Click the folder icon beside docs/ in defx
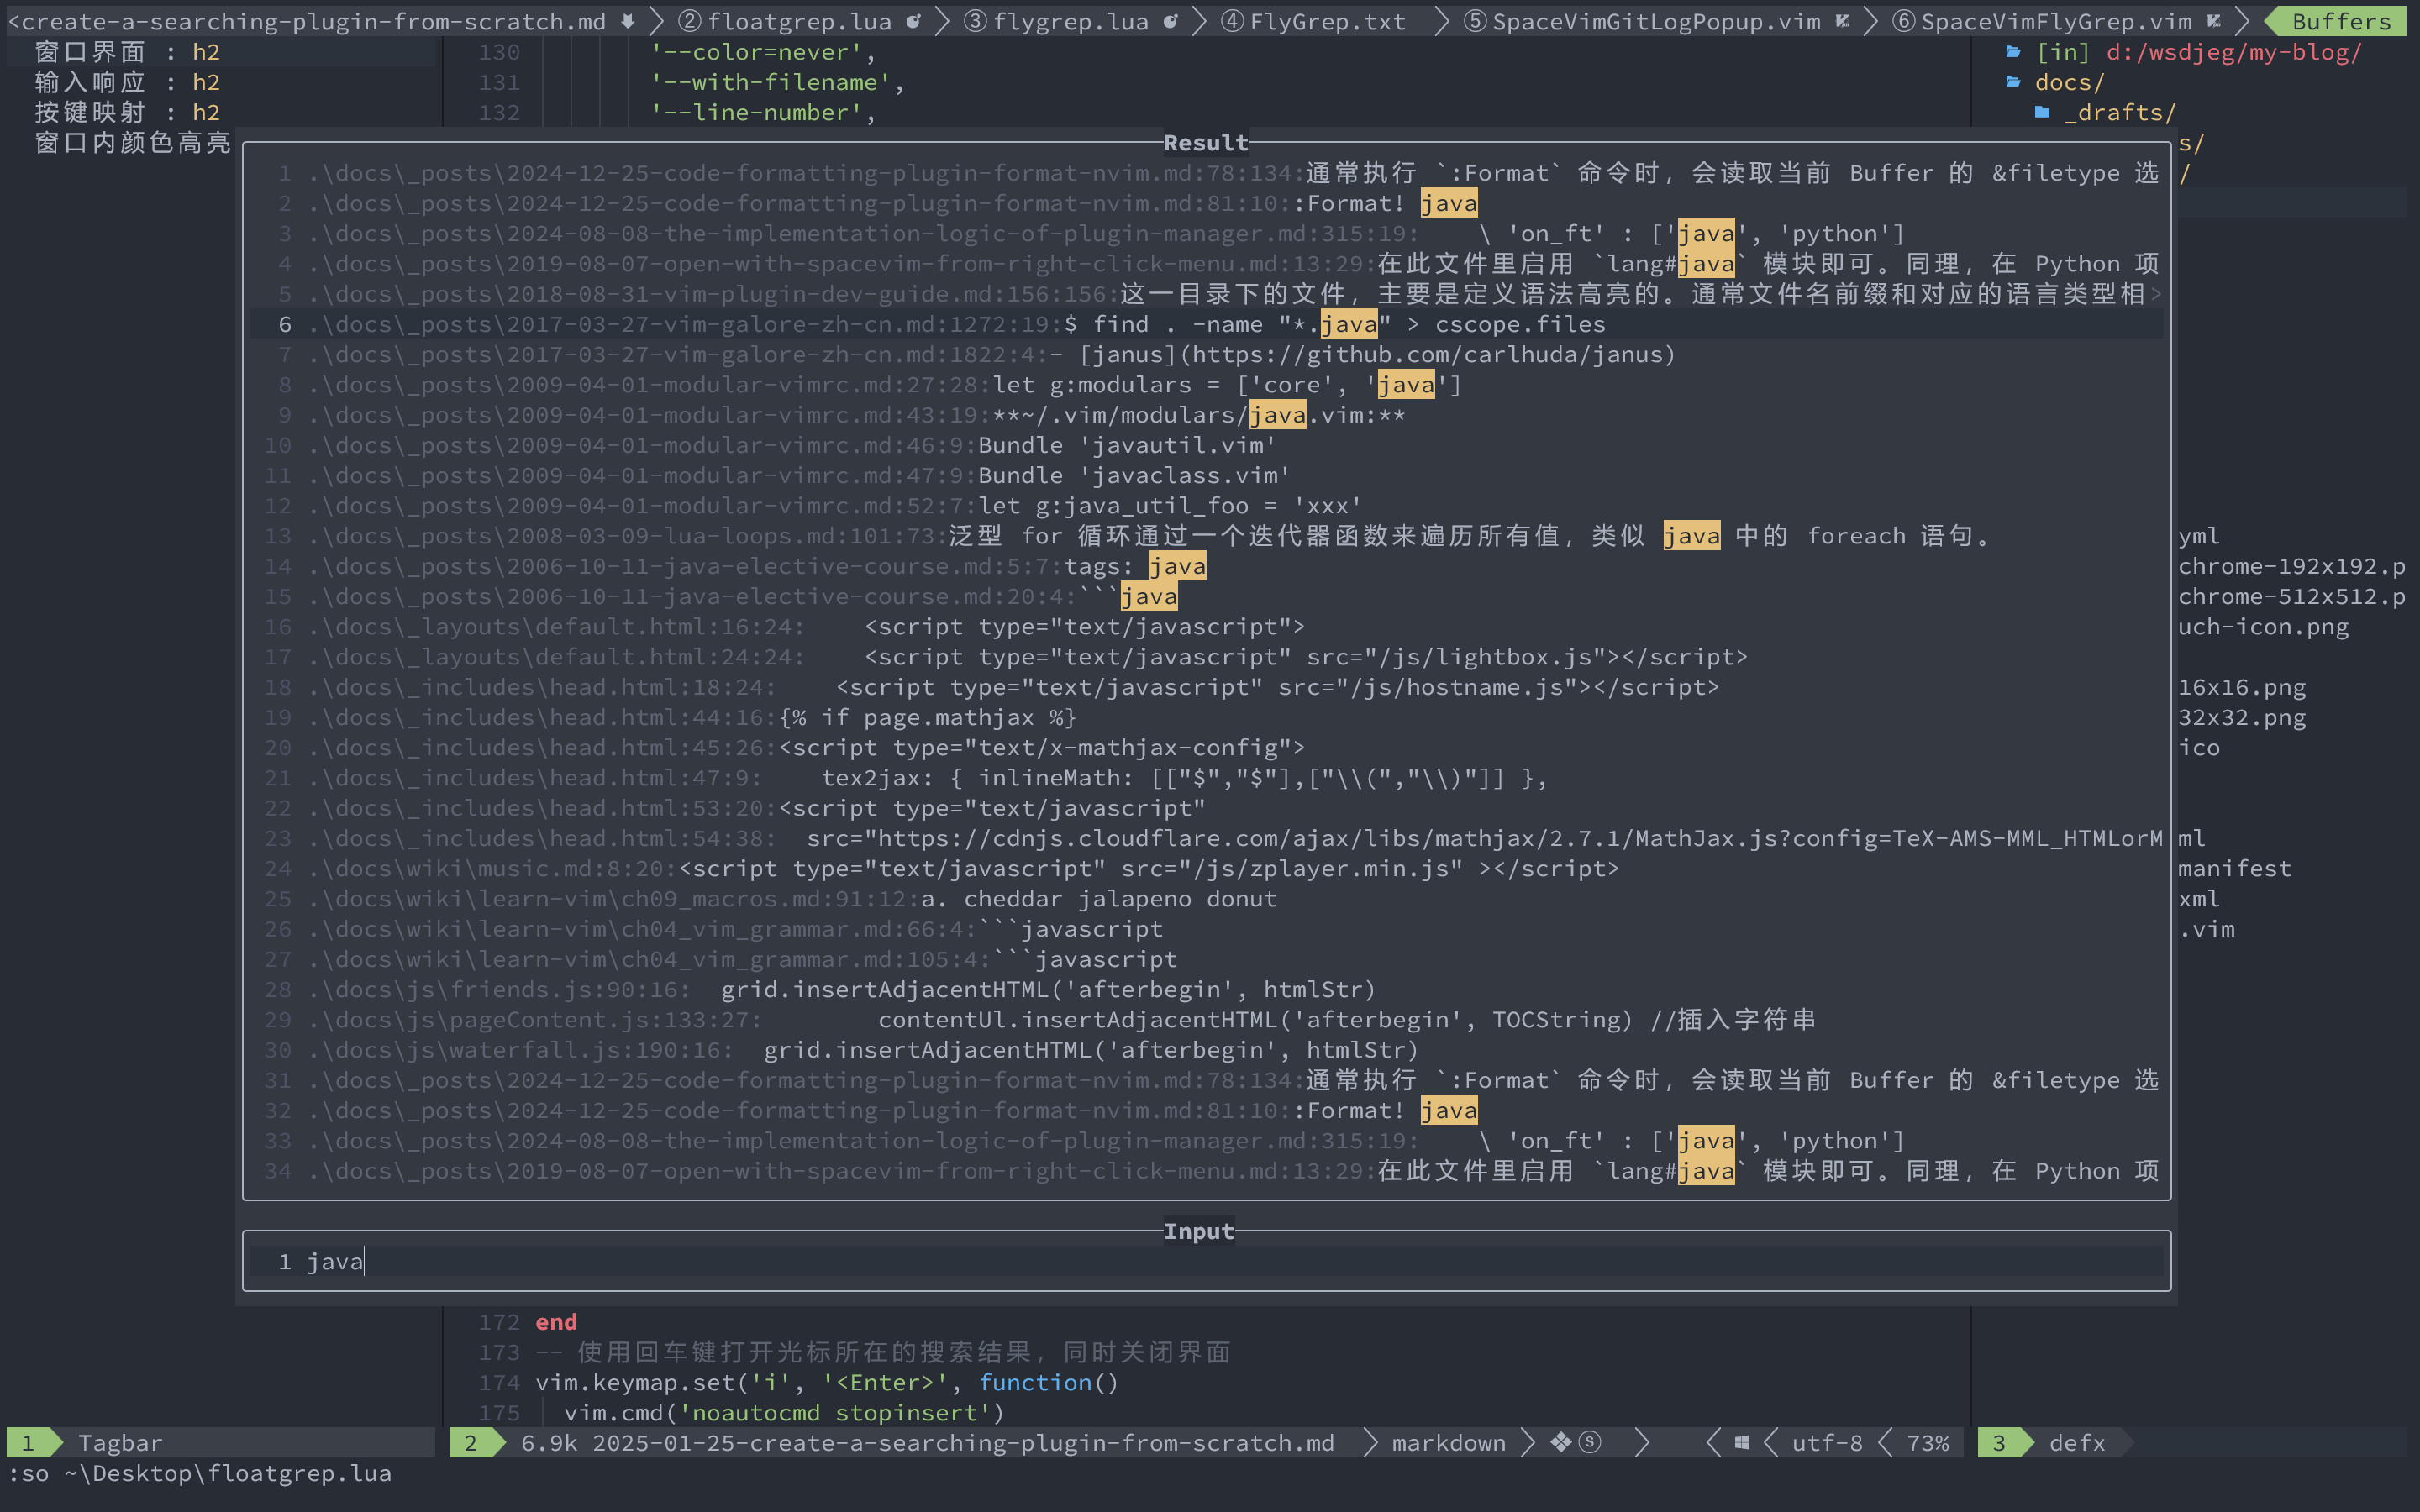 tap(2013, 82)
